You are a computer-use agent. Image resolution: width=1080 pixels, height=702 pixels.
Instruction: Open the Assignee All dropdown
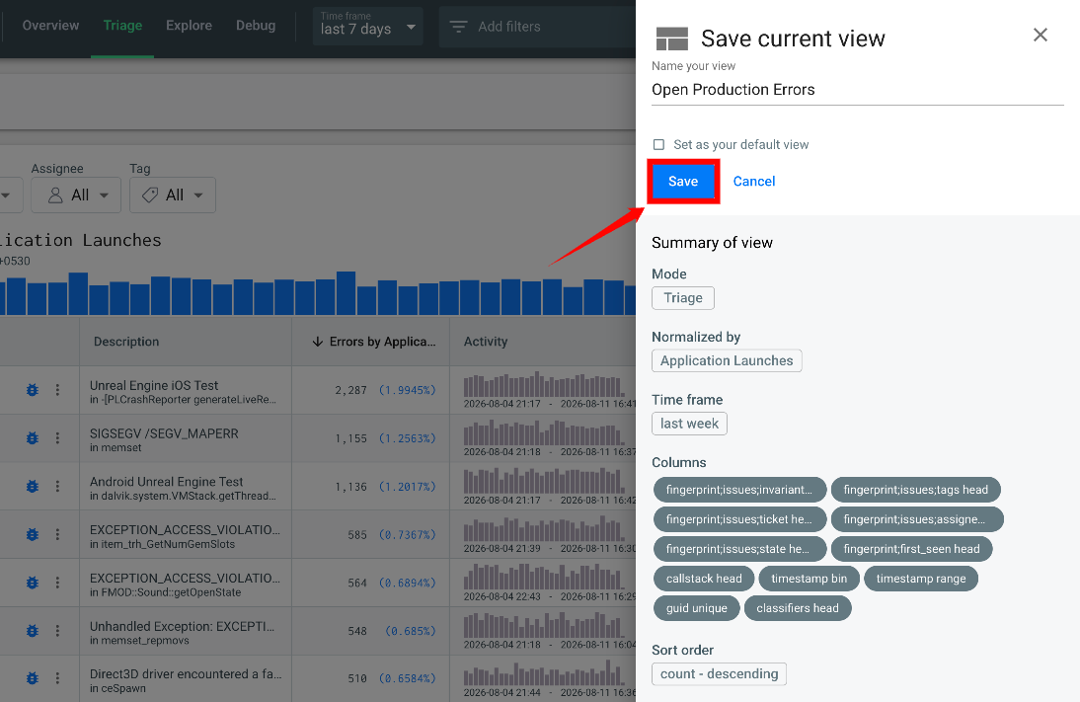tap(76, 195)
